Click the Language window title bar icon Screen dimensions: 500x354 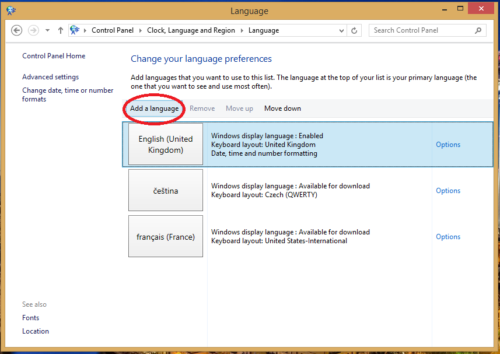coord(11,10)
